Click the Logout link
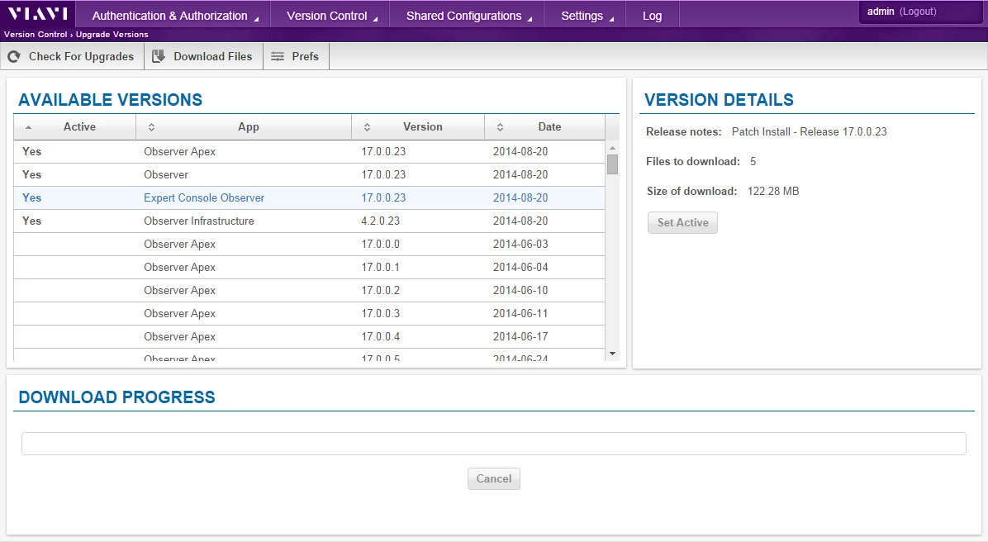This screenshot has width=988, height=542. (918, 12)
